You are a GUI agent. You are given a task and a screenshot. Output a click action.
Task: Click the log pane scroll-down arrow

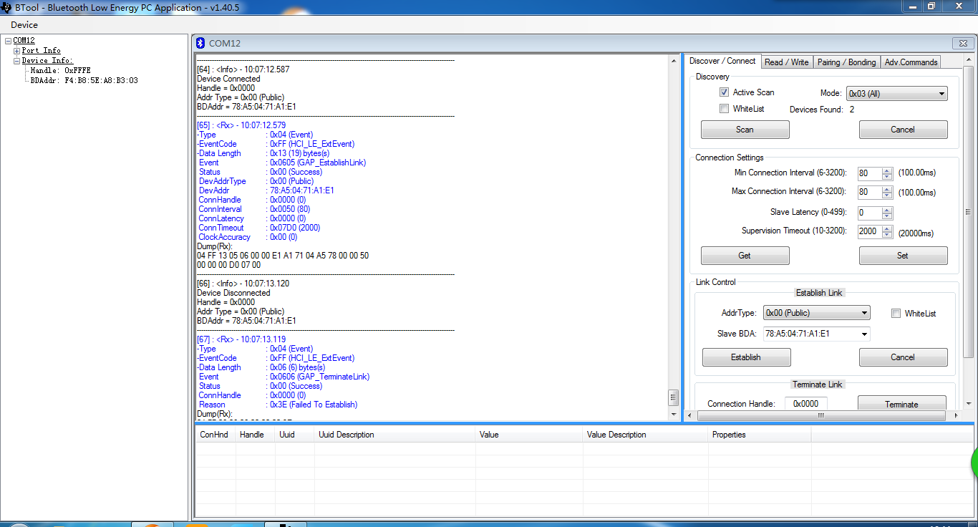click(674, 415)
